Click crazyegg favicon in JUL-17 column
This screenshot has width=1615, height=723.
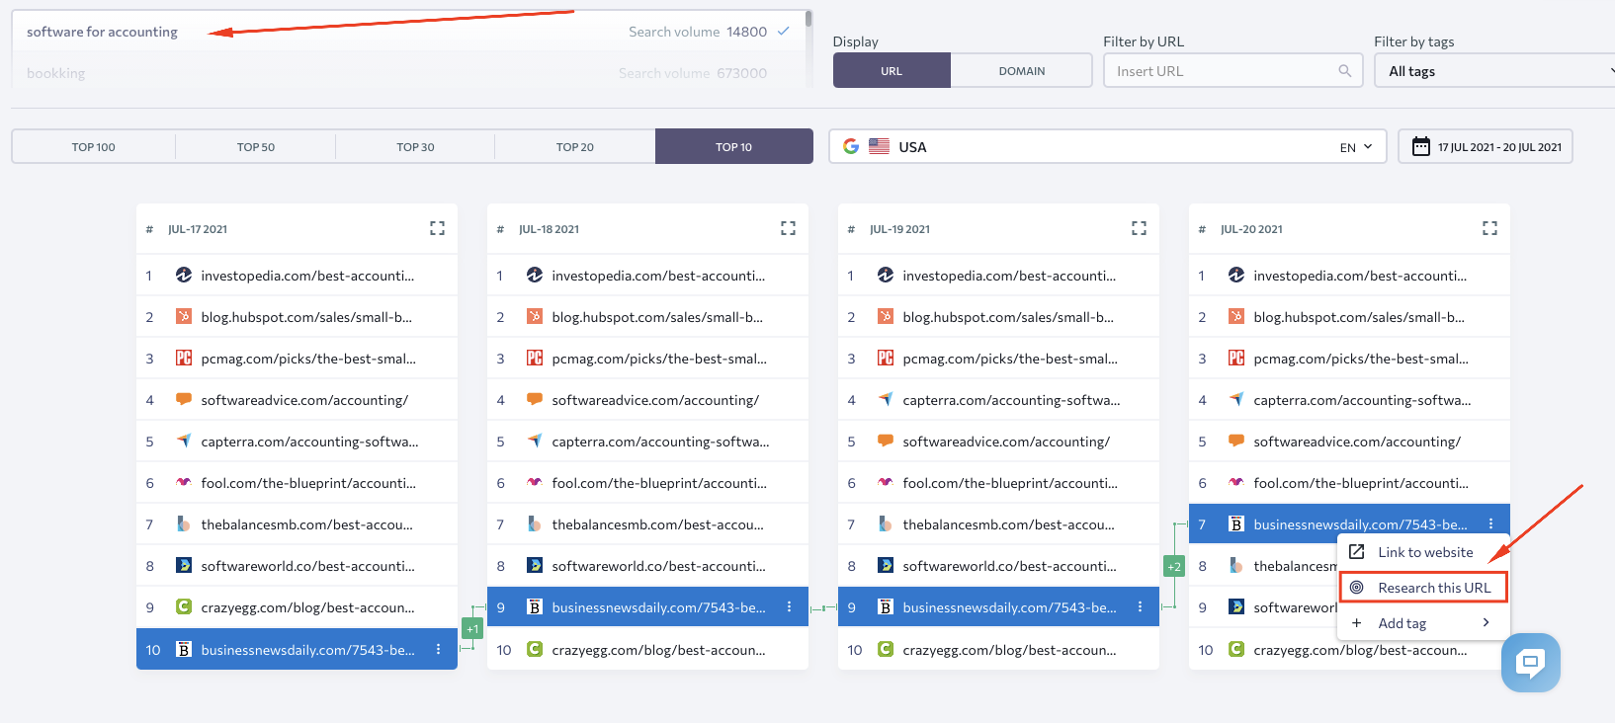pos(184,606)
